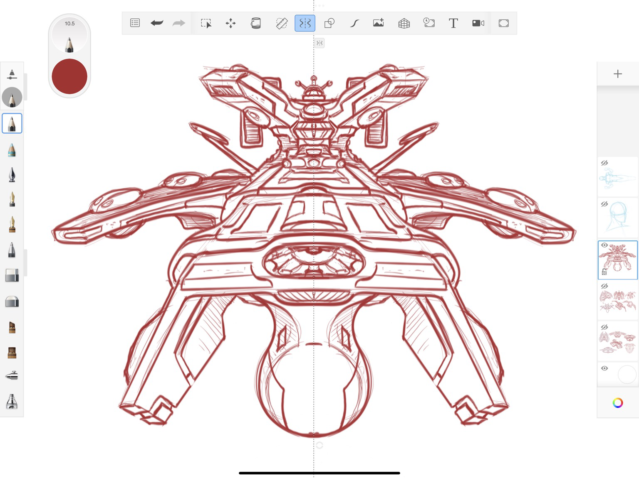This screenshot has width=639, height=478.
Task: Tap the brush size 10.5 puck
Action: 69,36
